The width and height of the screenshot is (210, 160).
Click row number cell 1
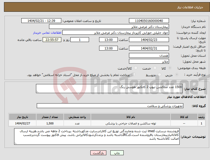(201, 123)
